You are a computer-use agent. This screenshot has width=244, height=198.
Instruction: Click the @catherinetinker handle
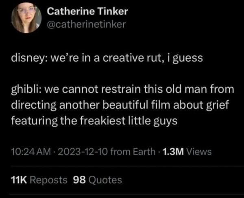[87, 25]
